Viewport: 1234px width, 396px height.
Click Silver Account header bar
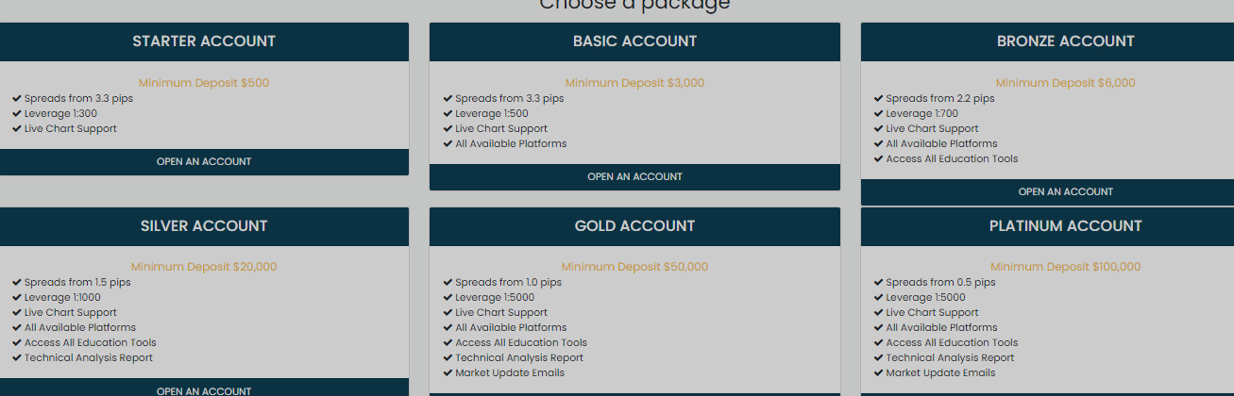point(204,226)
